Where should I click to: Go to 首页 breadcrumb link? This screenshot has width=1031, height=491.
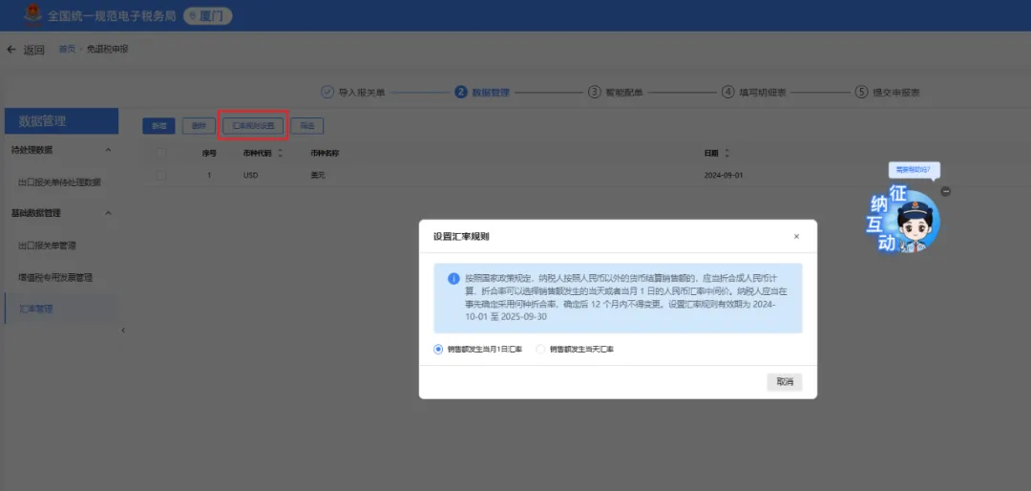(x=67, y=50)
